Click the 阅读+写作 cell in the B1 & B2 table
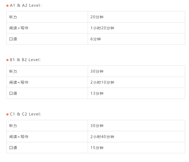Image resolution: width=189 pixels, height=162 pixels. [x=47, y=82]
